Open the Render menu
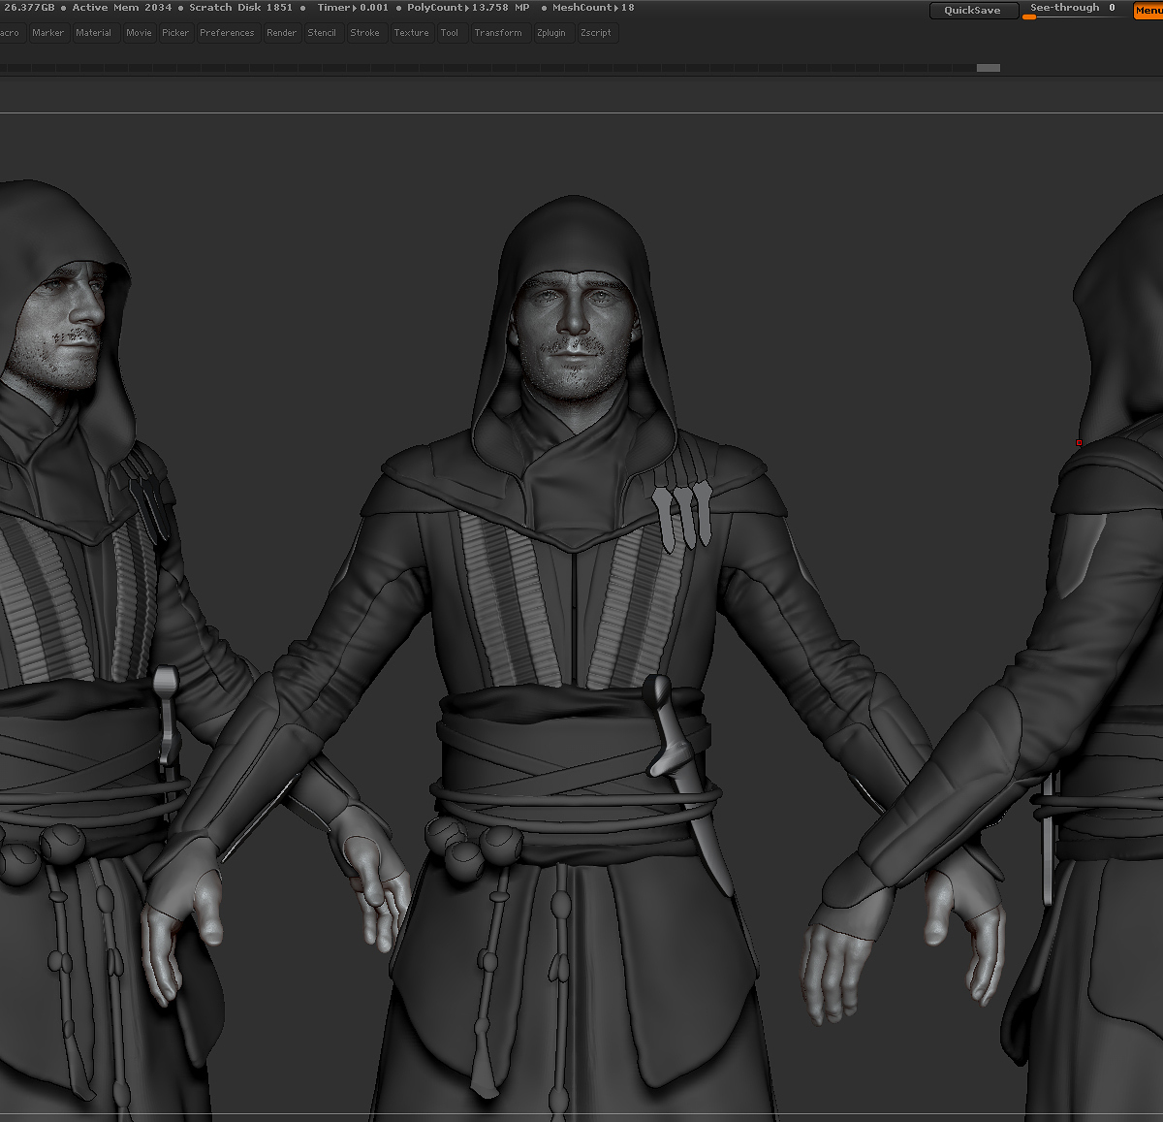The height and width of the screenshot is (1122, 1163). (282, 33)
